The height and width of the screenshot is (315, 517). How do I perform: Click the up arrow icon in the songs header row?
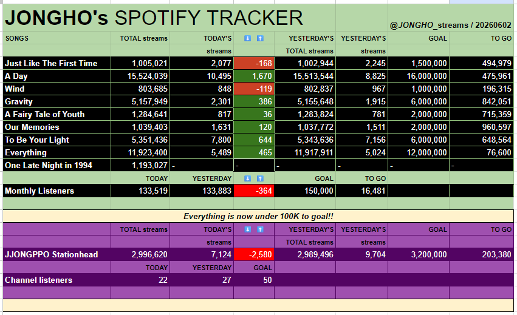point(260,39)
